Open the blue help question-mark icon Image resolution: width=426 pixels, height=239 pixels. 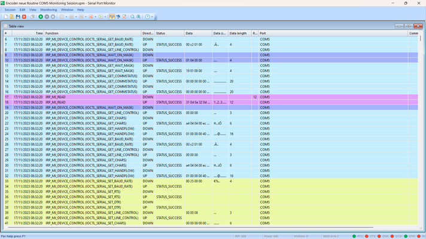[148, 17]
